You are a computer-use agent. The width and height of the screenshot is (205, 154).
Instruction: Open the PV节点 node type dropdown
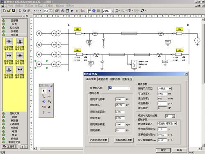tap(170, 89)
